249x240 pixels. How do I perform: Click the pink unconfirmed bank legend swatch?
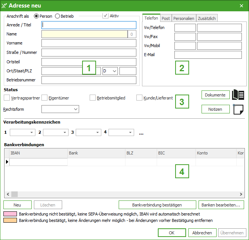10,214
